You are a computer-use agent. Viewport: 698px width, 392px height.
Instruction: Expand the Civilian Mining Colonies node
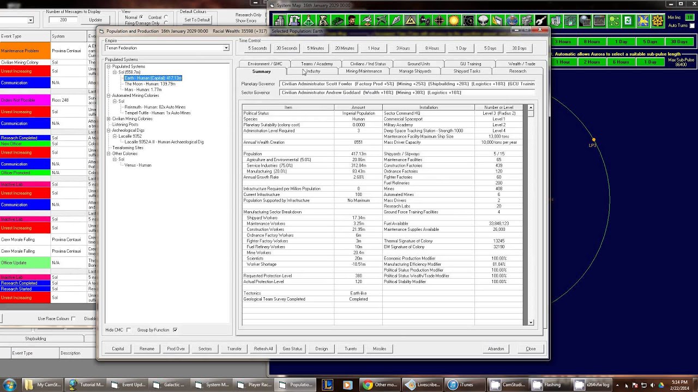109,119
